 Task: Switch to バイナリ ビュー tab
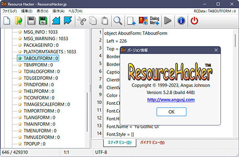pyautogui.click(x=152, y=142)
